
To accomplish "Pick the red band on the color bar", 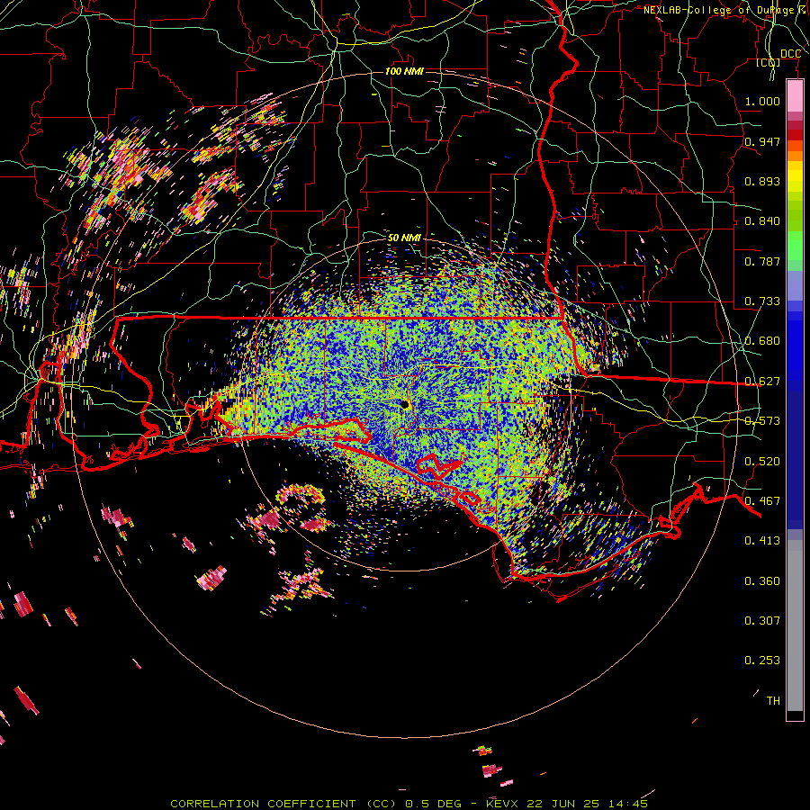I will [x=795, y=135].
